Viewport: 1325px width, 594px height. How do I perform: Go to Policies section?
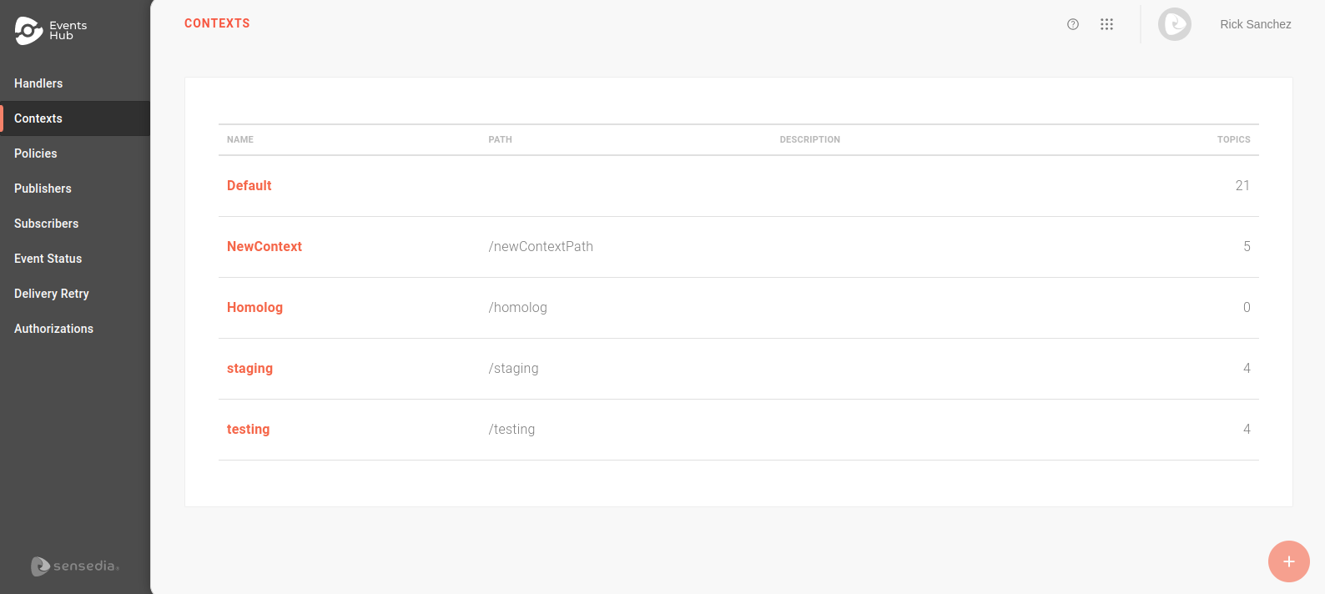click(x=36, y=154)
